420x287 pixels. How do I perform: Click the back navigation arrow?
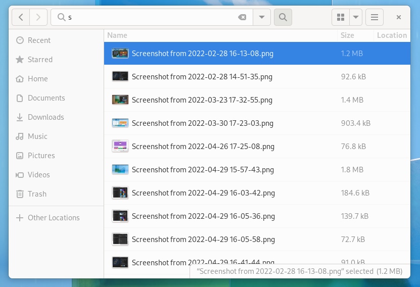(21, 17)
